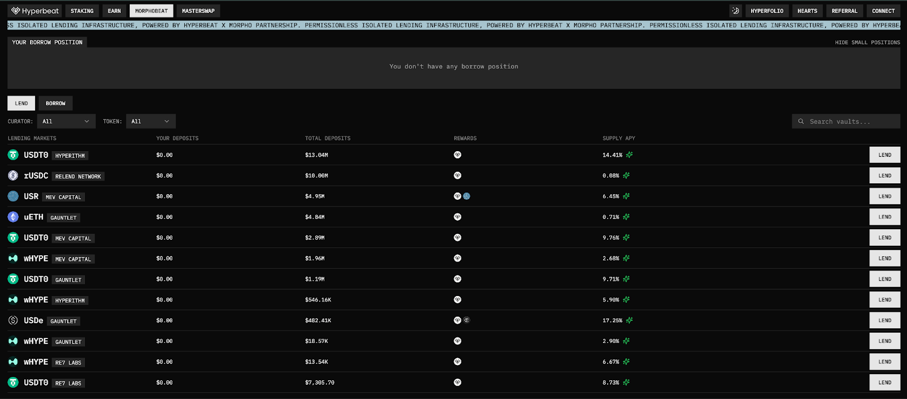
Task: Click the USDe Gauntlet token icon
Action: point(13,320)
